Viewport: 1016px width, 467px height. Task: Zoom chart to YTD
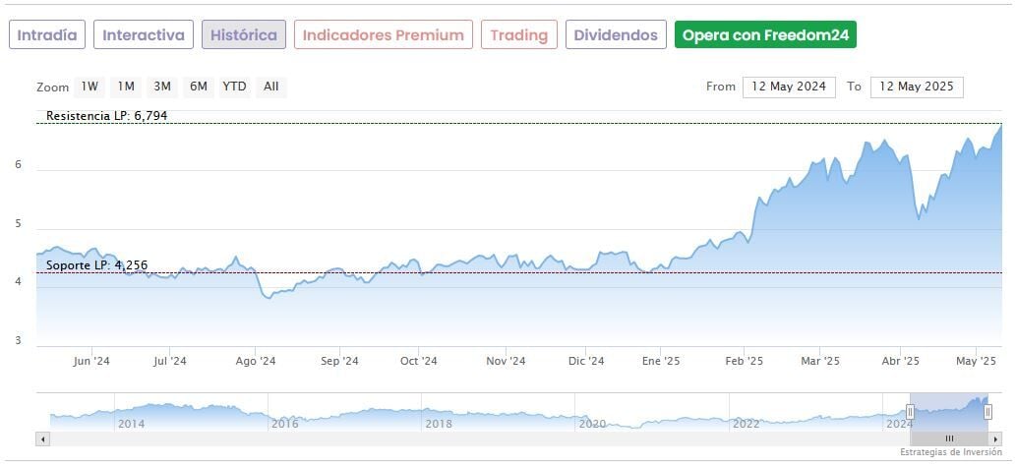tap(234, 87)
